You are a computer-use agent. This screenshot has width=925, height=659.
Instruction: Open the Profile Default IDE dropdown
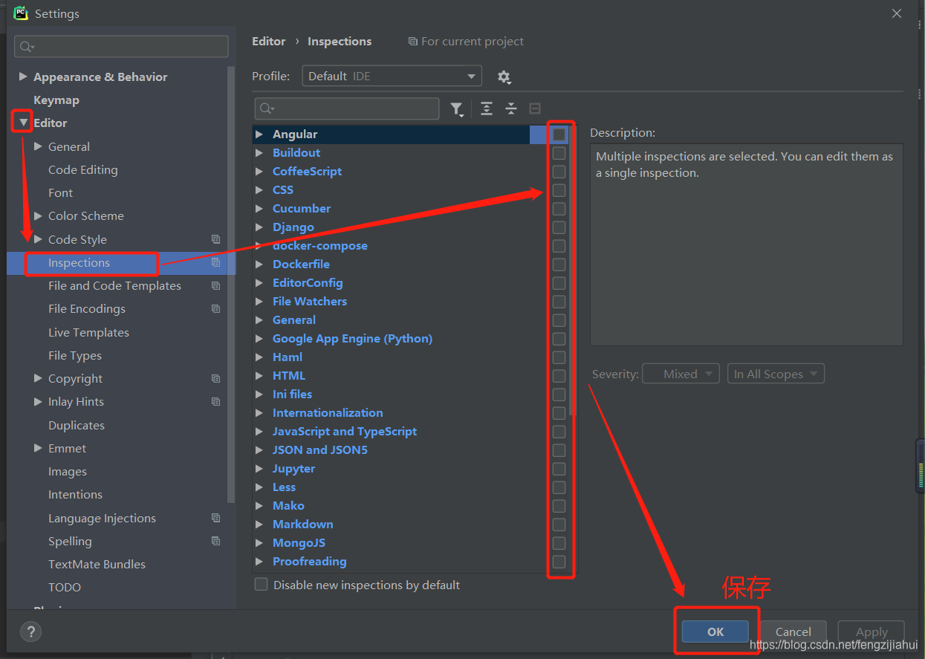click(392, 76)
